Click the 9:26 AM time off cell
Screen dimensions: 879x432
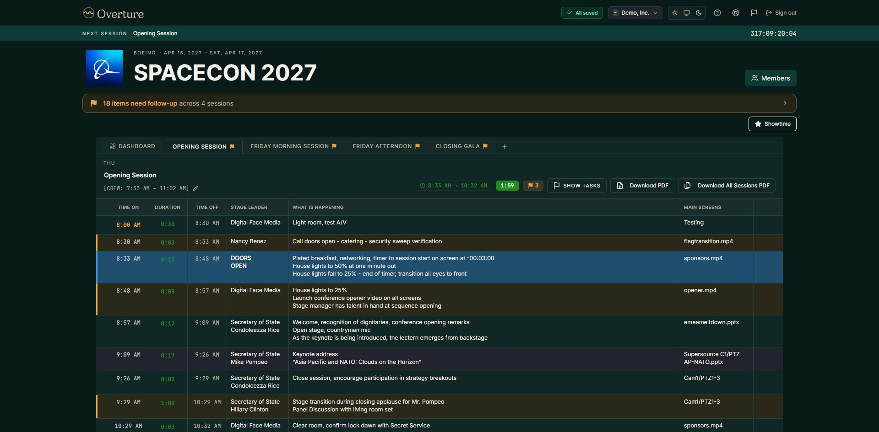(207, 359)
